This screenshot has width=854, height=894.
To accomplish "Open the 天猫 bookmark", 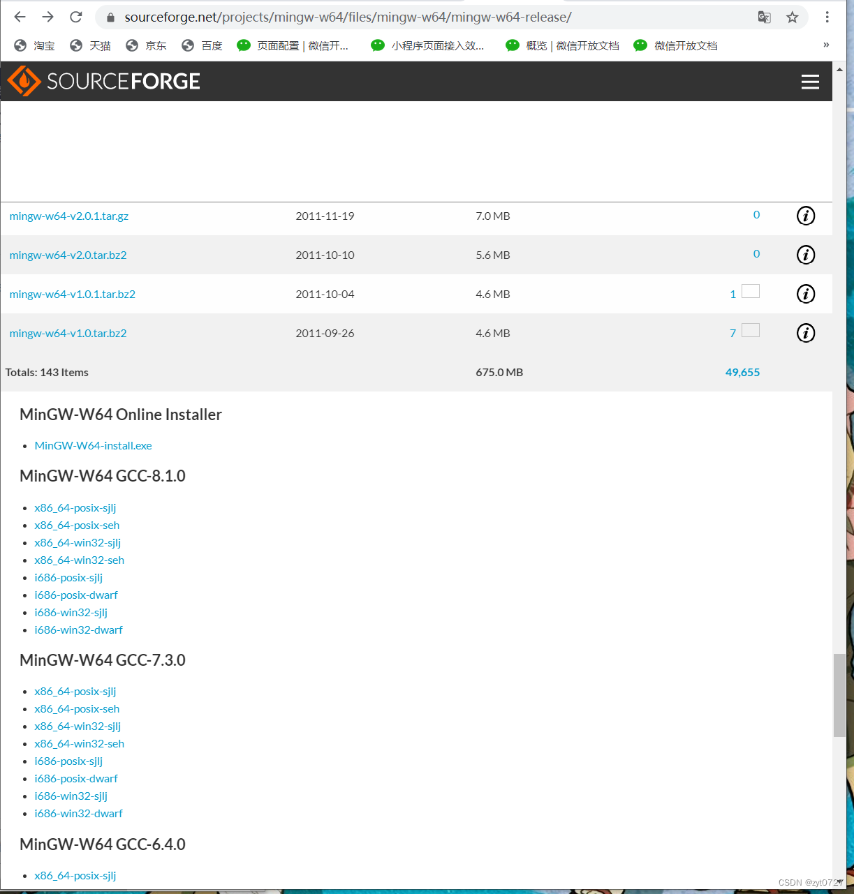I will pos(90,45).
